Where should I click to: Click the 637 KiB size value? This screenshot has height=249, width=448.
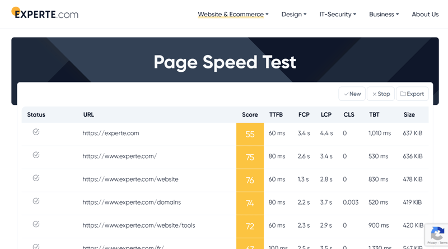[x=413, y=133]
